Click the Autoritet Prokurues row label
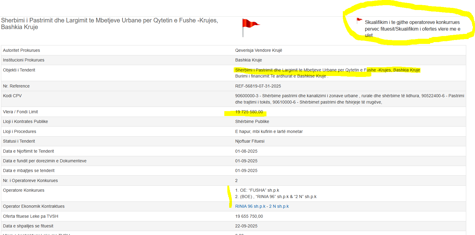Image resolution: width=475 pixels, height=235 pixels. [x=22, y=50]
